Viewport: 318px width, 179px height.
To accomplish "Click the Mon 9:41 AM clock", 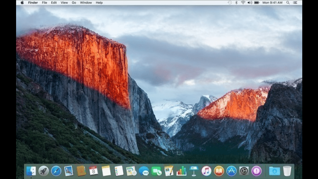I will pyautogui.click(x=272, y=3).
